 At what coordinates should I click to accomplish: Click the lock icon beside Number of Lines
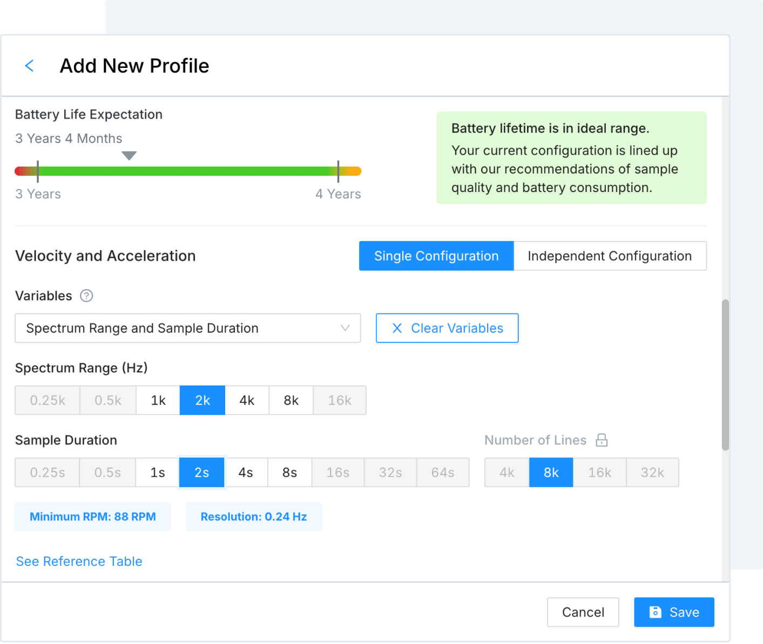(x=602, y=440)
